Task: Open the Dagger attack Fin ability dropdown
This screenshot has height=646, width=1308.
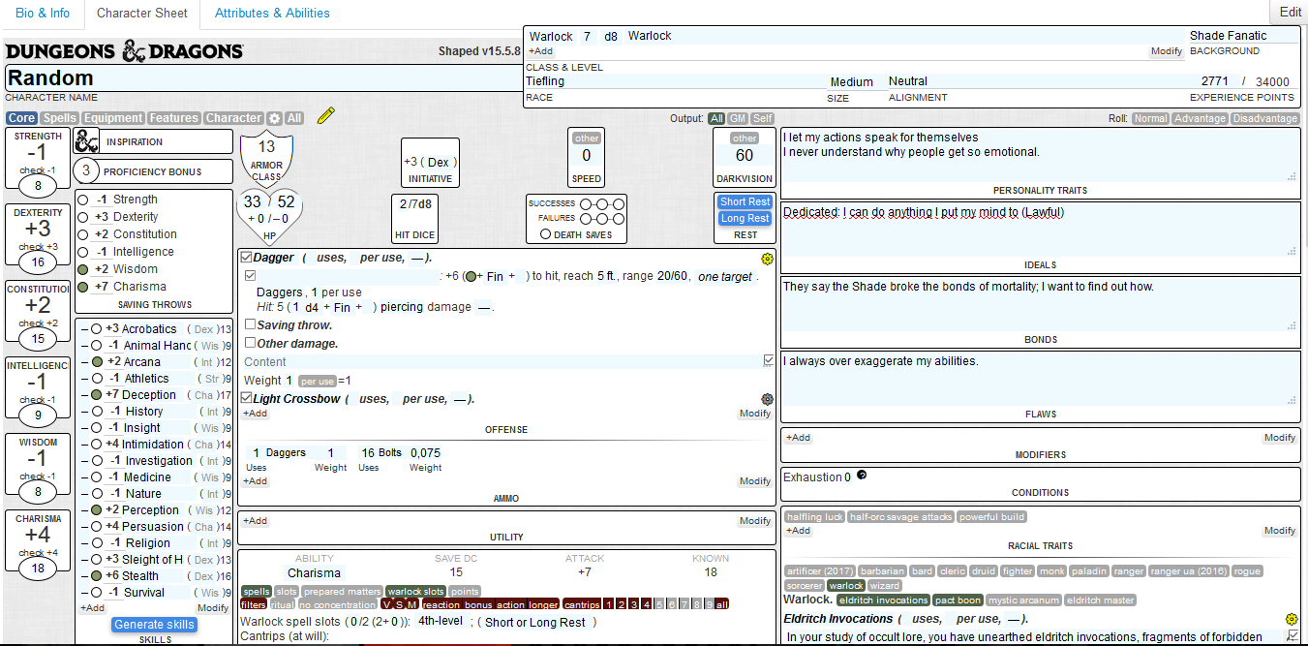Action: (495, 276)
